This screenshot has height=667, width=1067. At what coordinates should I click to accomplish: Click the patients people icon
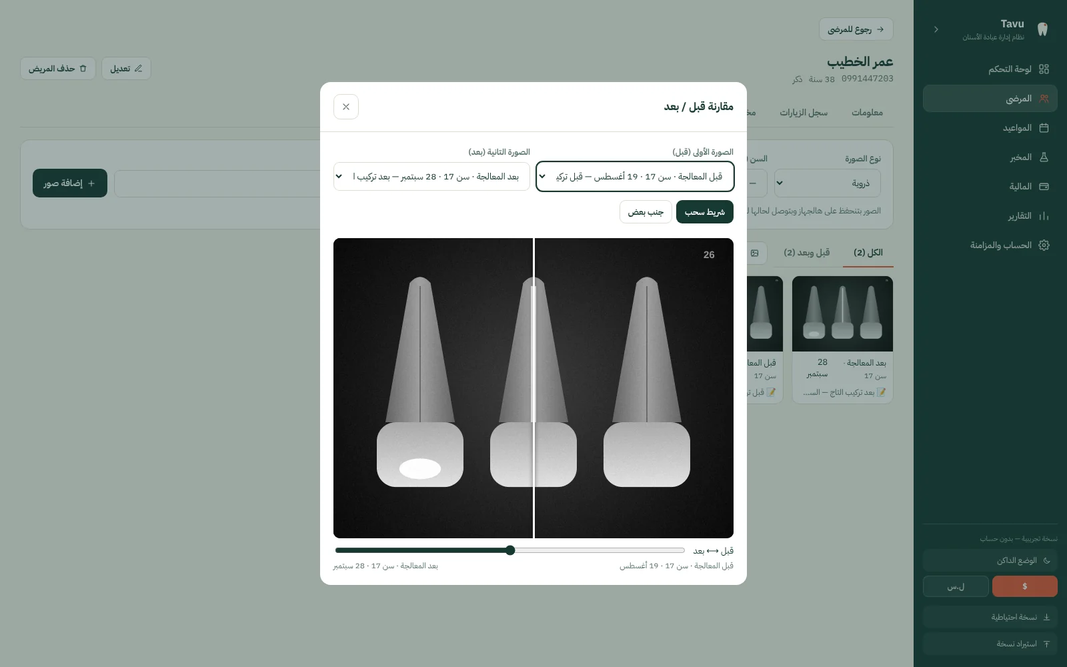tap(1044, 98)
